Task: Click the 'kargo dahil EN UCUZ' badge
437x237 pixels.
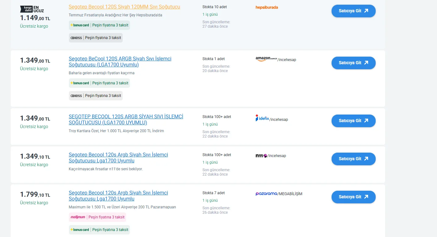Action: pyautogui.click(x=32, y=9)
